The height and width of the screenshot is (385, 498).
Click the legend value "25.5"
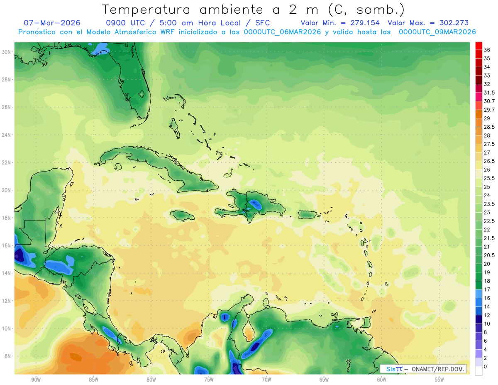pos(489,178)
